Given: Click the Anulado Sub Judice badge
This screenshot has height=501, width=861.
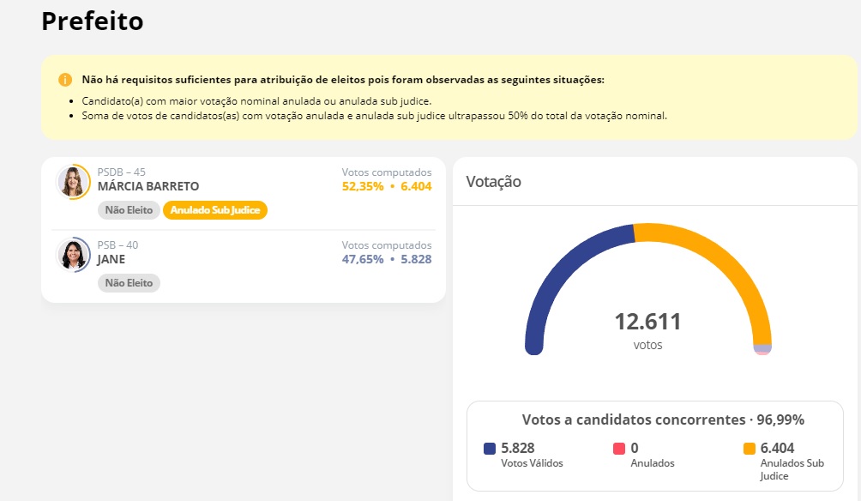Looking at the screenshot, I should coord(215,210).
